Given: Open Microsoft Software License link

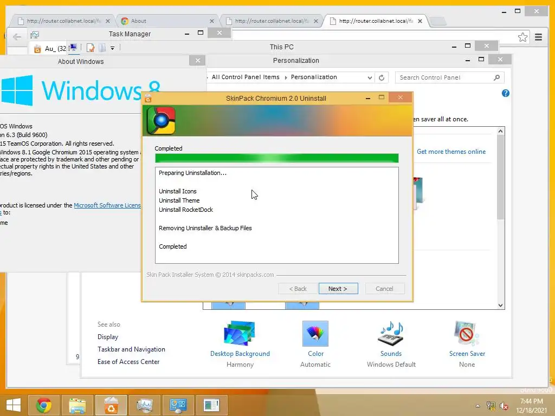Looking at the screenshot, I should [x=107, y=205].
